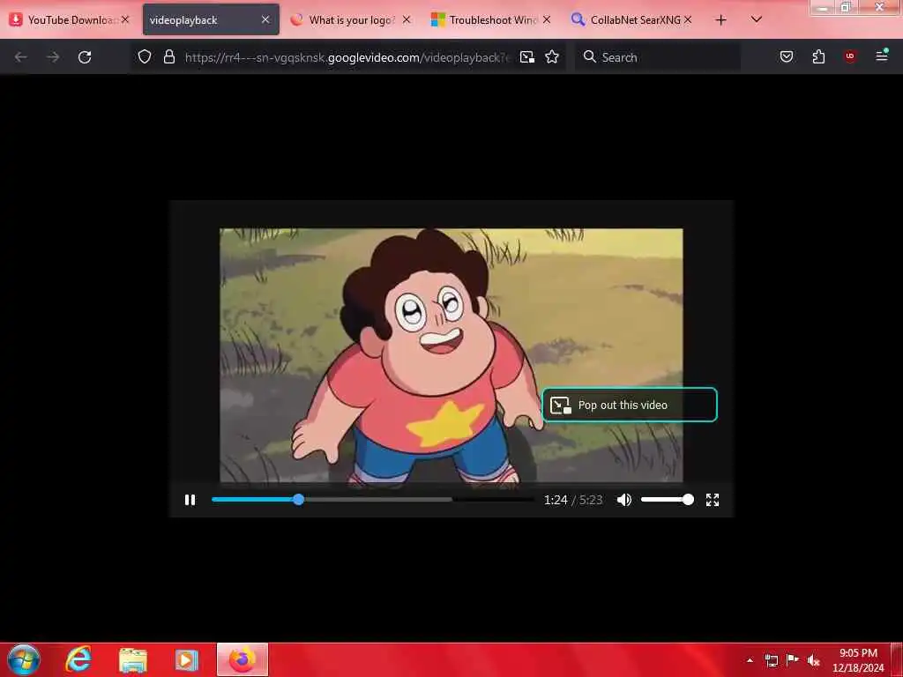
Task: View site security padlock information
Action: click(x=168, y=56)
